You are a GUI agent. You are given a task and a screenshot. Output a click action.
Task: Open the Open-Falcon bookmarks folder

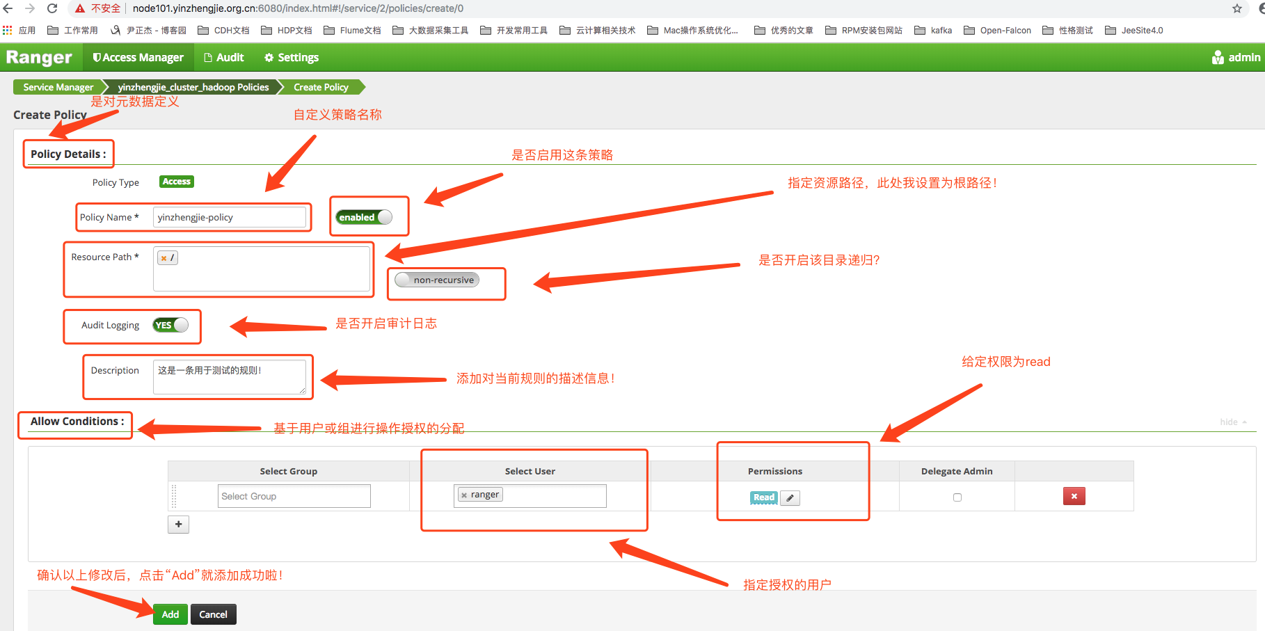click(998, 31)
